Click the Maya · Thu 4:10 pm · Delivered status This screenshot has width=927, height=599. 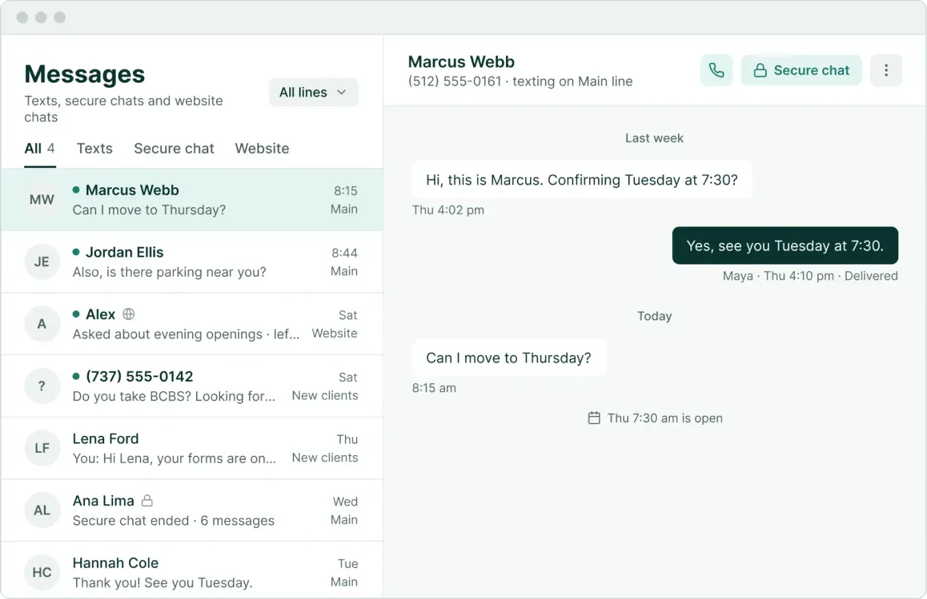click(x=810, y=276)
